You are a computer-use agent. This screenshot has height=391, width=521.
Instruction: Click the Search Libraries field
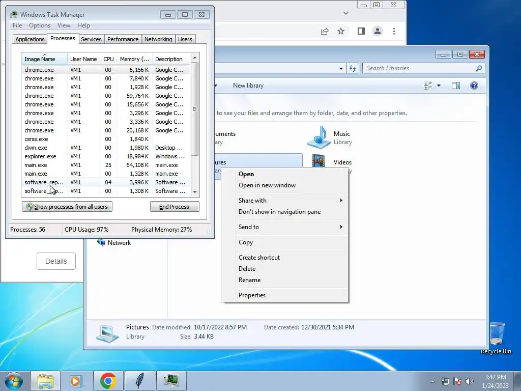(424, 68)
